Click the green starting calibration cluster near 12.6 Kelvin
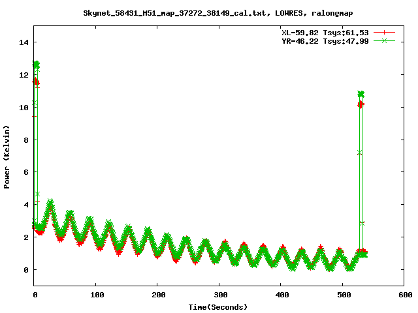Screen dimensions: 418x313 (x=36, y=65)
